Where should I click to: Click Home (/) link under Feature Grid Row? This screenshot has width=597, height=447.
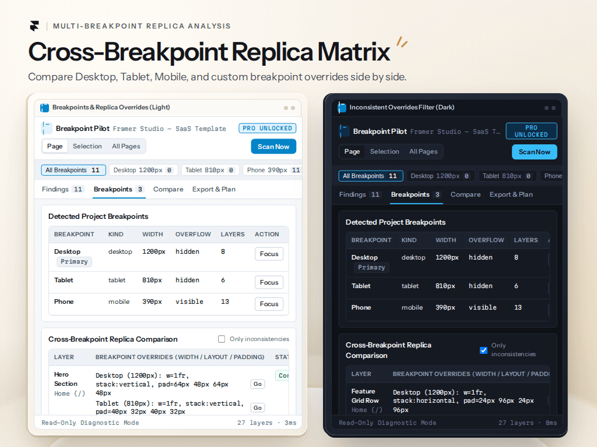367,410
